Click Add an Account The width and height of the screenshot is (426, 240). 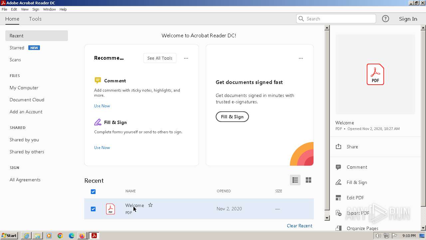point(26,112)
